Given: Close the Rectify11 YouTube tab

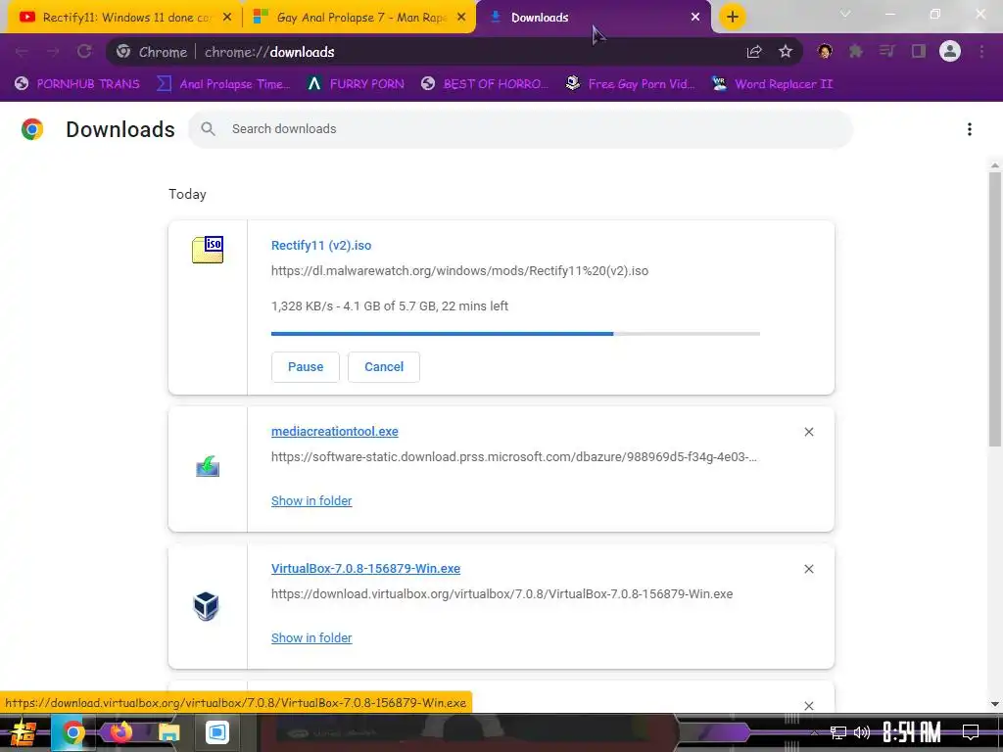Looking at the screenshot, I should click(227, 18).
